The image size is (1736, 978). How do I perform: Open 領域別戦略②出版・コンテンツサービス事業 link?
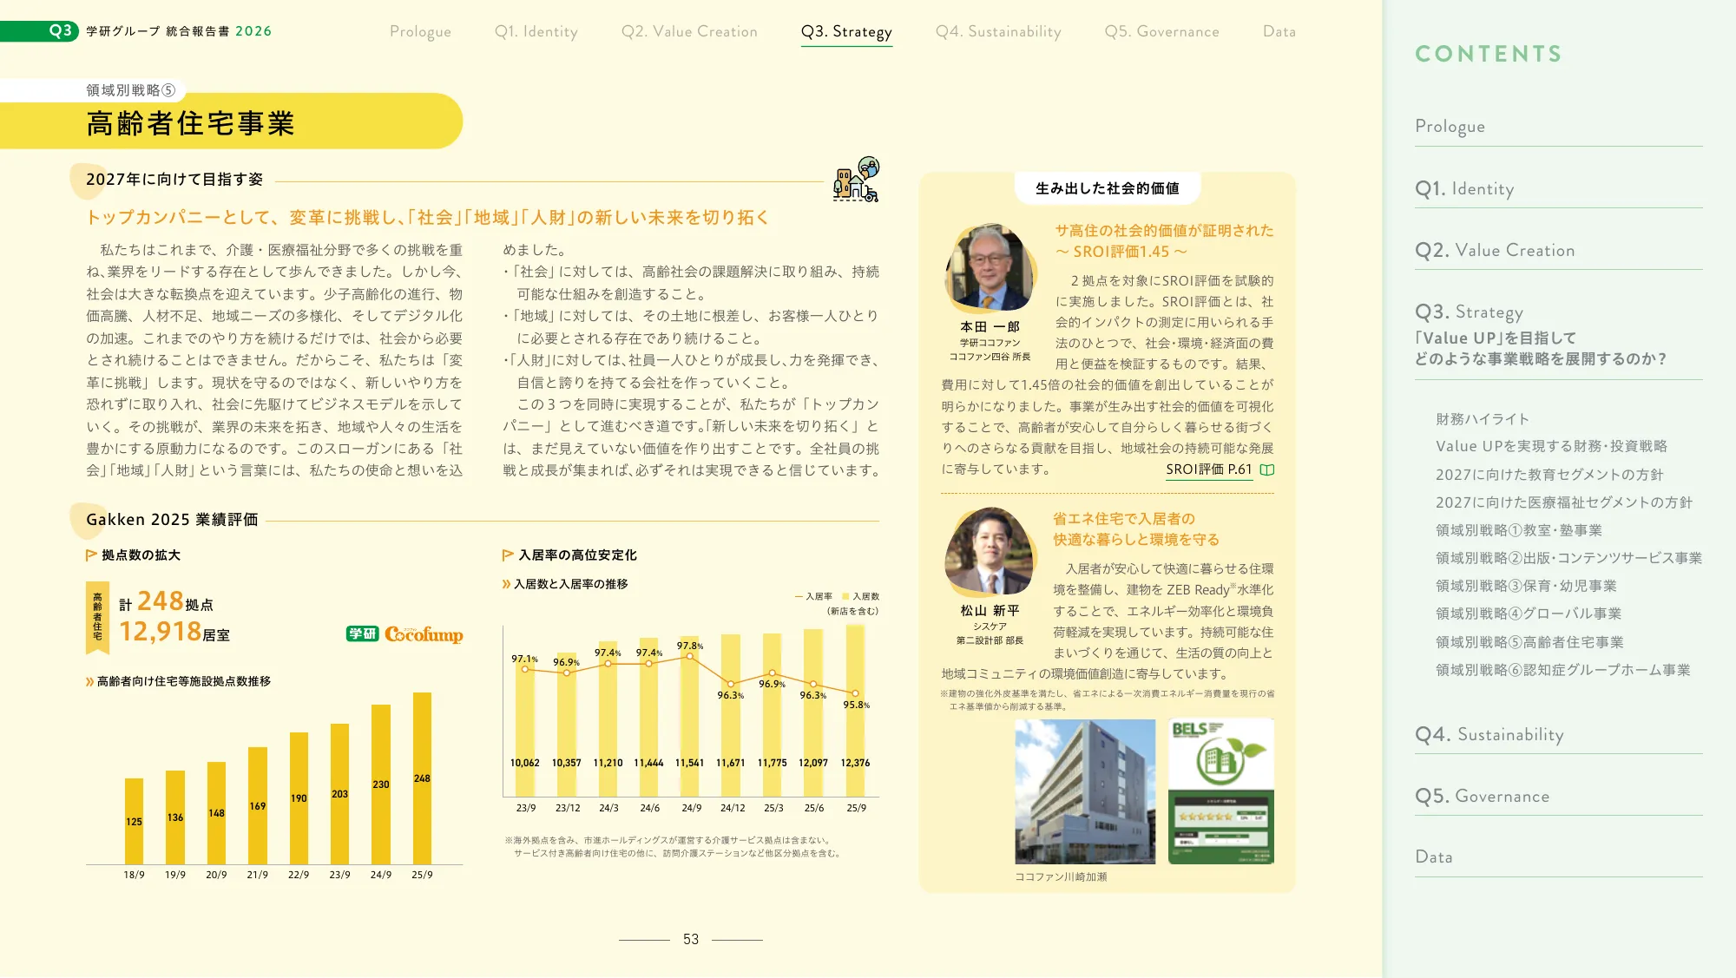1568,558
